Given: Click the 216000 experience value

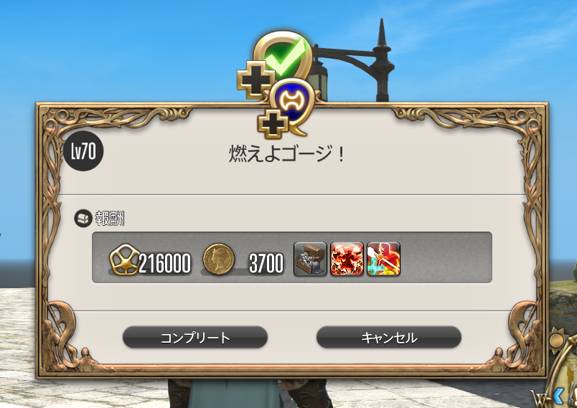Looking at the screenshot, I should (165, 263).
